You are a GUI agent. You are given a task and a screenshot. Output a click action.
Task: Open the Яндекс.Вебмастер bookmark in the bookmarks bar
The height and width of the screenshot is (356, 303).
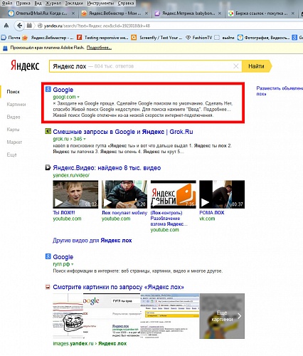[x=48, y=38]
